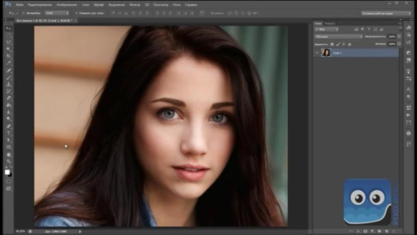Hide layer Слой 1 using eye icon

(317, 53)
